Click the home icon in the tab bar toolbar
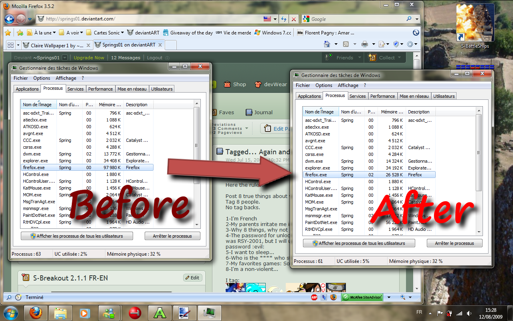This screenshot has width=513, height=321. point(327,44)
